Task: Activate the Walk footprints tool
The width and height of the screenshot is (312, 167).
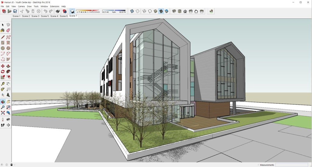Action: pyautogui.click(x=3, y=125)
